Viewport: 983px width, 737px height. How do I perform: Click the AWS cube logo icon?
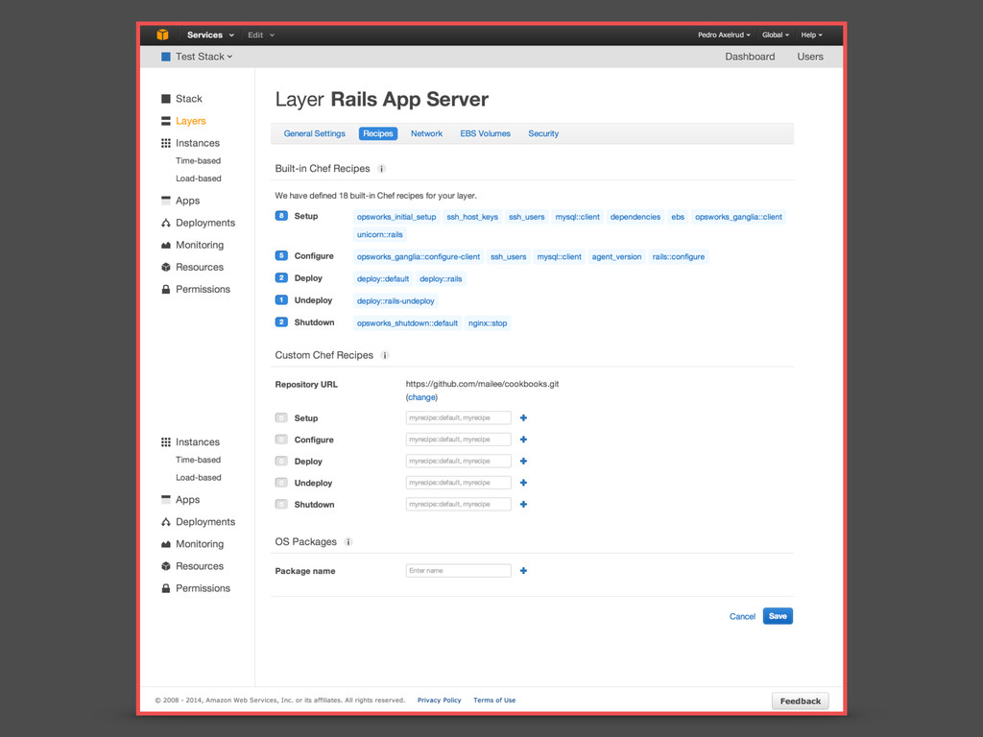tap(162, 35)
